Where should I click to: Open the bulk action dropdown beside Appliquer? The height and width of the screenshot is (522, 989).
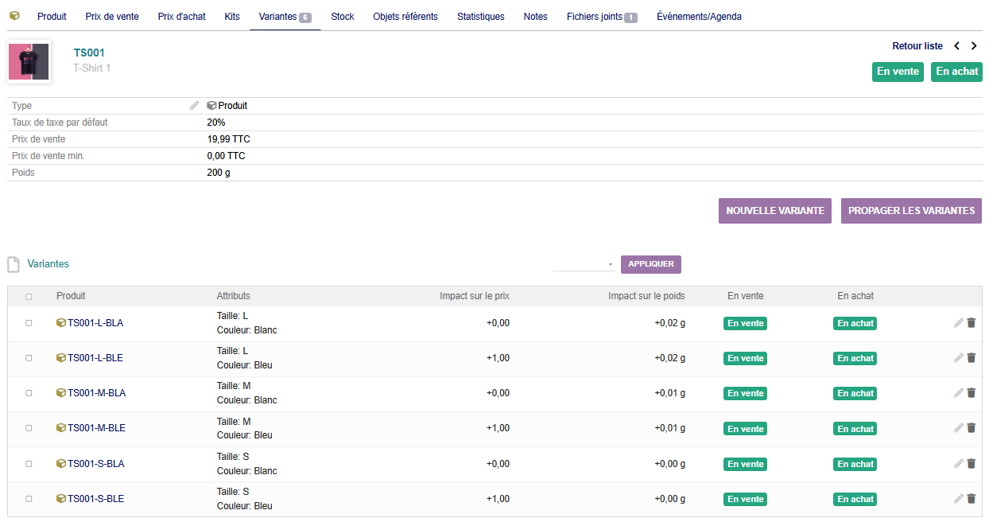[x=584, y=264]
